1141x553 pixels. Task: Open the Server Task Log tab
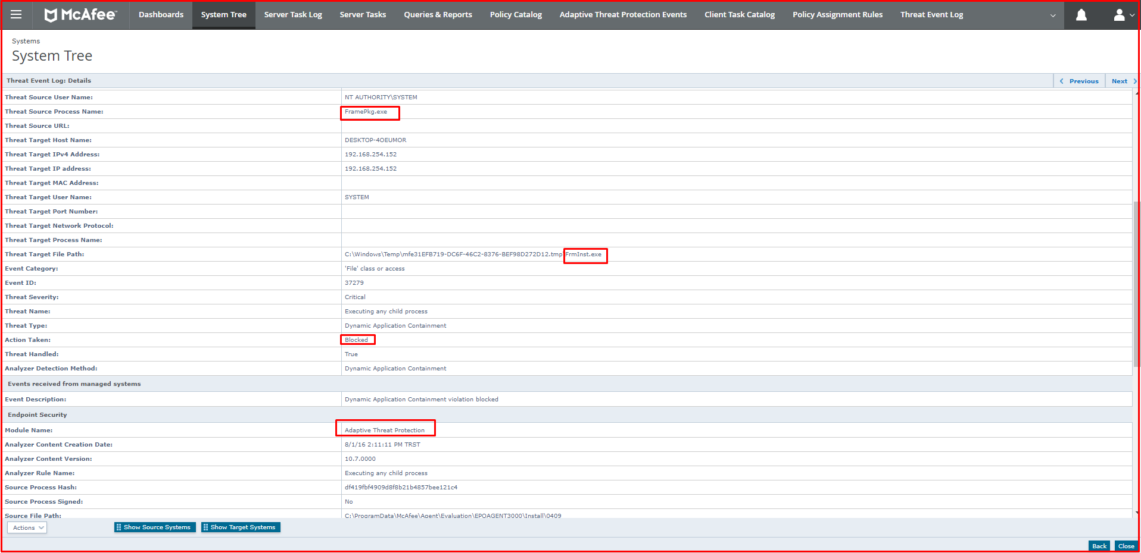coord(293,14)
